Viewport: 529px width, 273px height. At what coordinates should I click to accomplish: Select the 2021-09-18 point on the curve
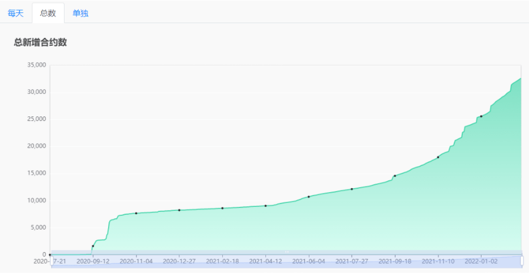coord(395,176)
